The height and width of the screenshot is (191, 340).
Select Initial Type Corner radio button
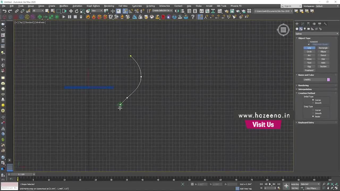313,100
